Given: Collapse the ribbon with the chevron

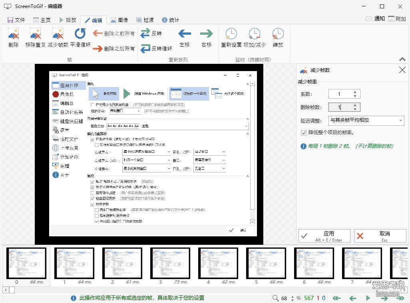Looking at the screenshot, I should (x=402, y=59).
